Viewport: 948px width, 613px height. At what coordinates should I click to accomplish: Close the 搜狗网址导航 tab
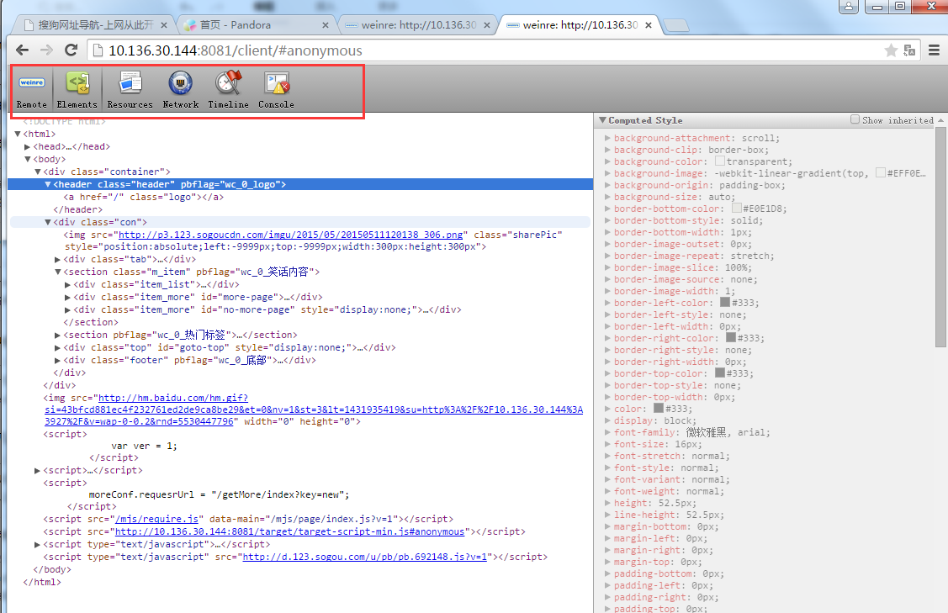(x=164, y=25)
